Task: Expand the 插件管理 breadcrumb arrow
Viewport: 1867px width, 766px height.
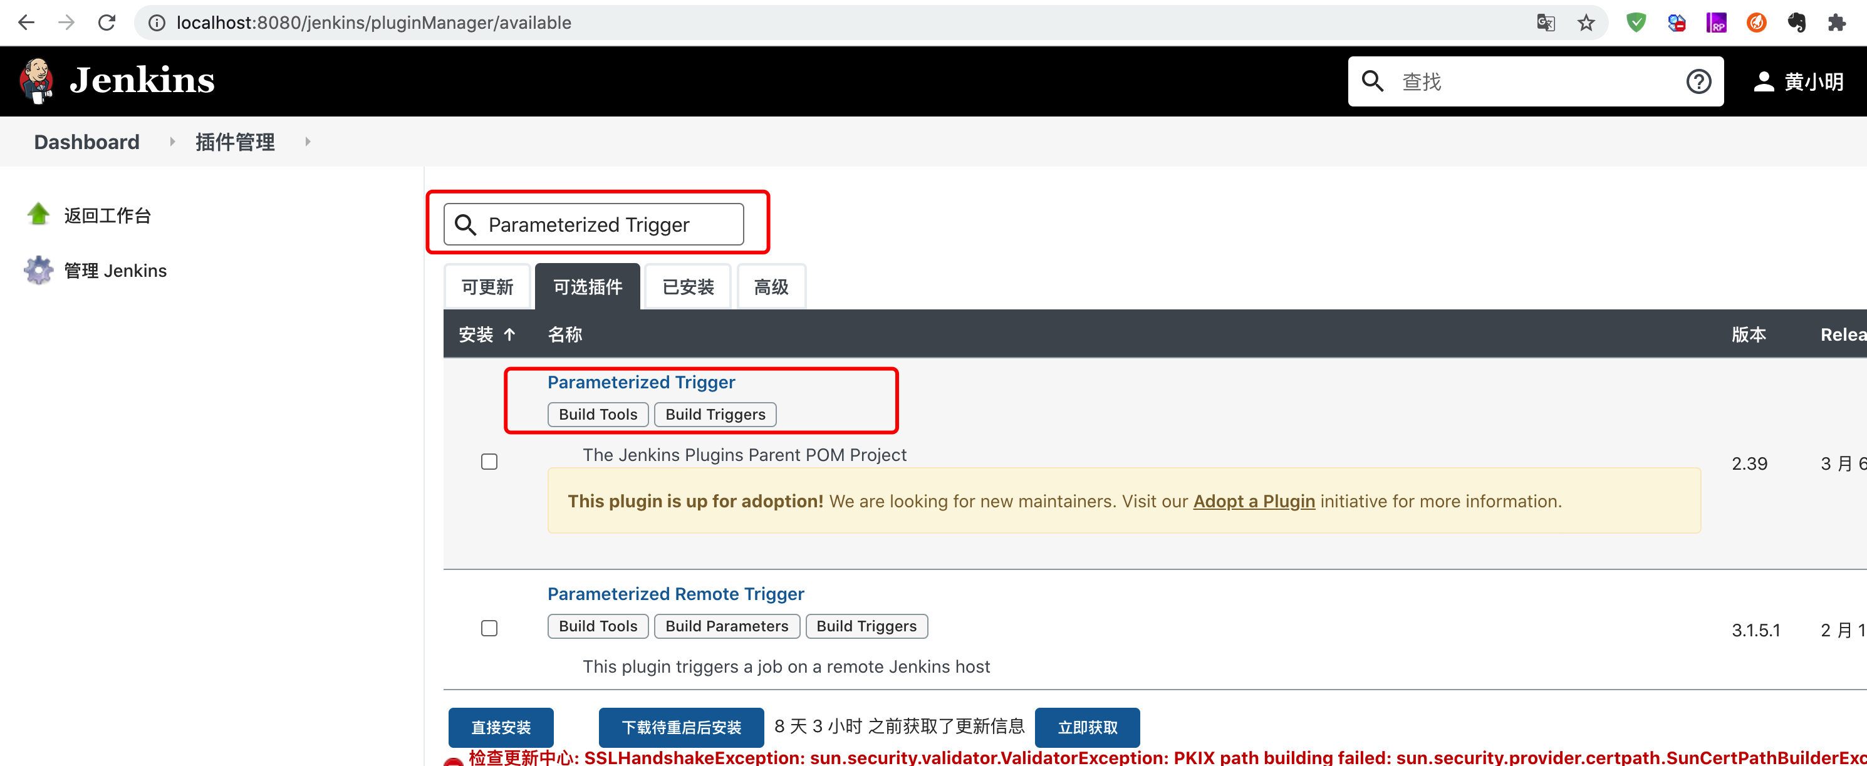Action: click(307, 142)
